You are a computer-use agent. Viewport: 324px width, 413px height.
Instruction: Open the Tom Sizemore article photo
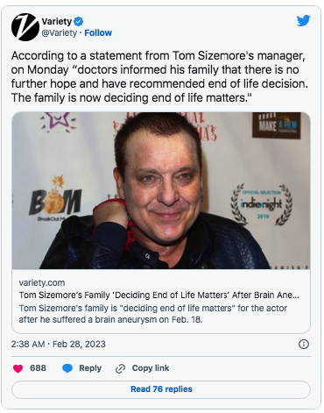[x=161, y=190]
